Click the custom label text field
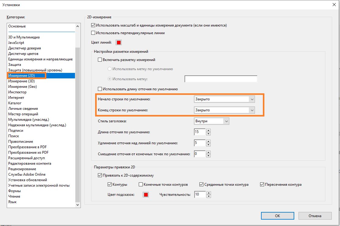 click(x=221, y=79)
